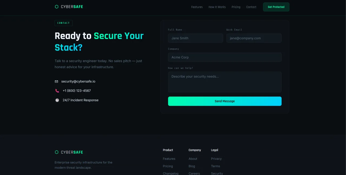Click the CyberSafe hexagon logo in header

pyautogui.click(x=56, y=7)
